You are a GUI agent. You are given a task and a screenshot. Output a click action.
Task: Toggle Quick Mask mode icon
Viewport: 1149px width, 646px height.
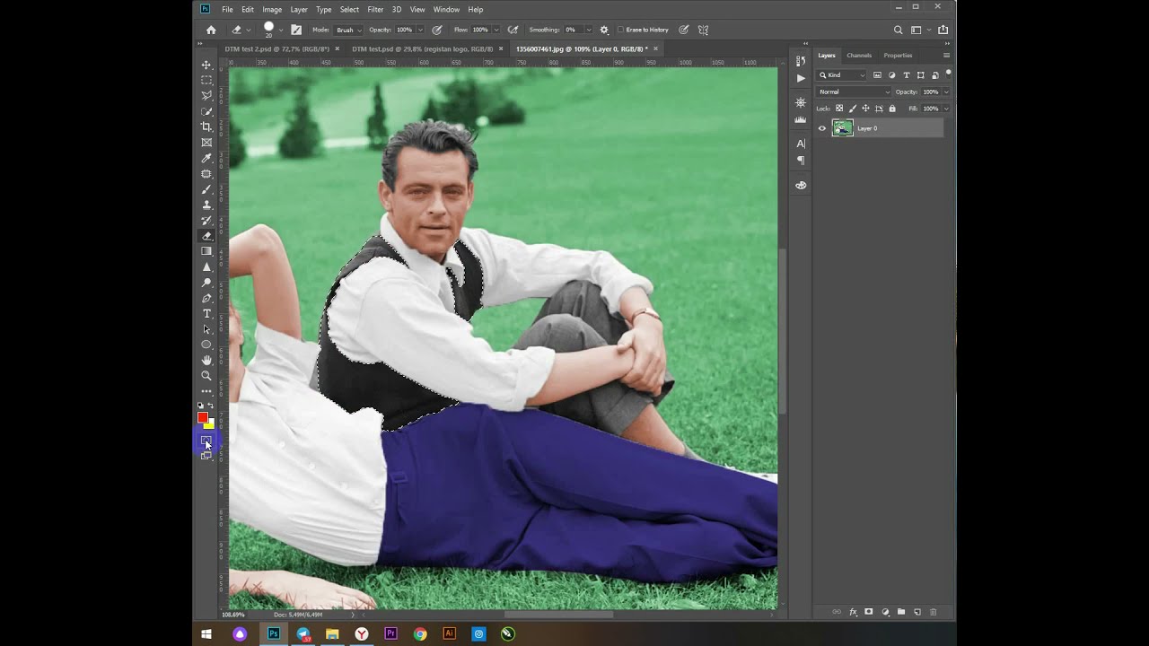(x=206, y=440)
